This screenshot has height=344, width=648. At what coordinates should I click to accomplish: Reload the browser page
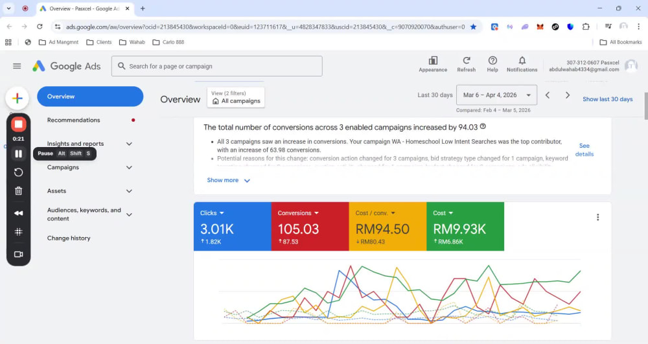tap(40, 27)
